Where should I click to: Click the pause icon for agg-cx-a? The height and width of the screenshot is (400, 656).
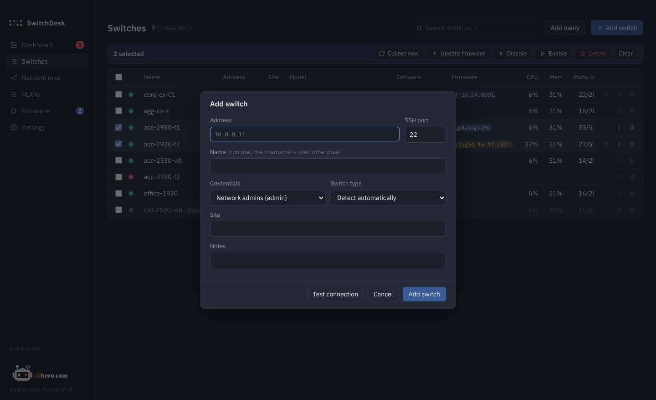pos(619,111)
